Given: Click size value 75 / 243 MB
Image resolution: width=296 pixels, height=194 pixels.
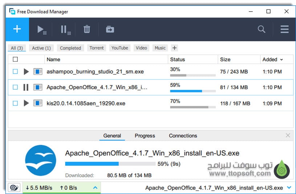Looking at the screenshot, I should coord(234,72).
